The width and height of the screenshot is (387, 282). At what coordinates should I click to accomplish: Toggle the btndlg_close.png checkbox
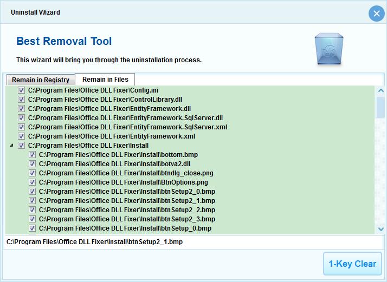pyautogui.click(x=32, y=173)
